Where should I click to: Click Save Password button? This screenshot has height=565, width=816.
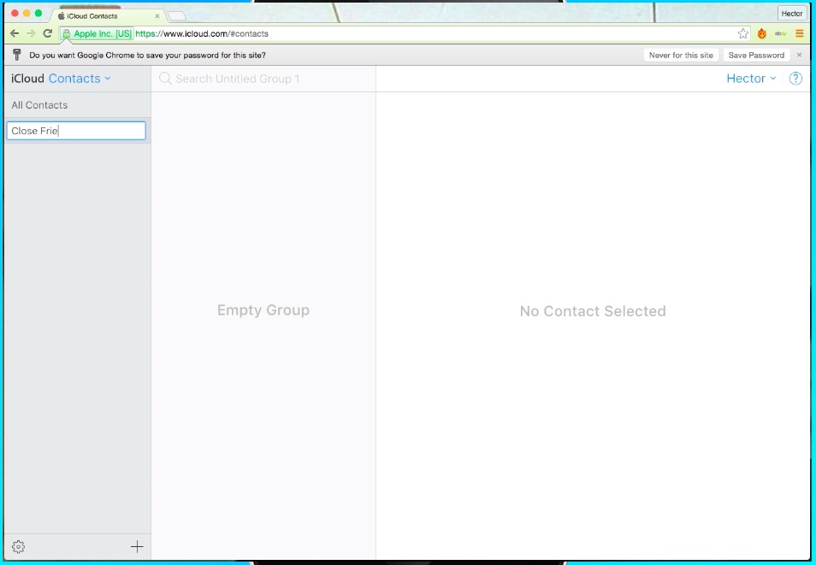pos(756,56)
